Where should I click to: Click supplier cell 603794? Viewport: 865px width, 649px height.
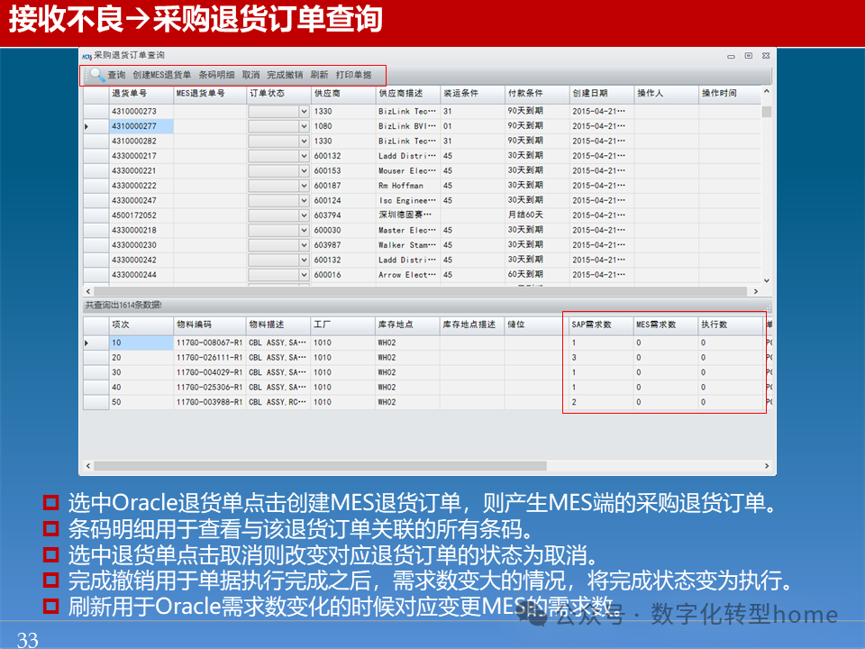[x=343, y=215]
